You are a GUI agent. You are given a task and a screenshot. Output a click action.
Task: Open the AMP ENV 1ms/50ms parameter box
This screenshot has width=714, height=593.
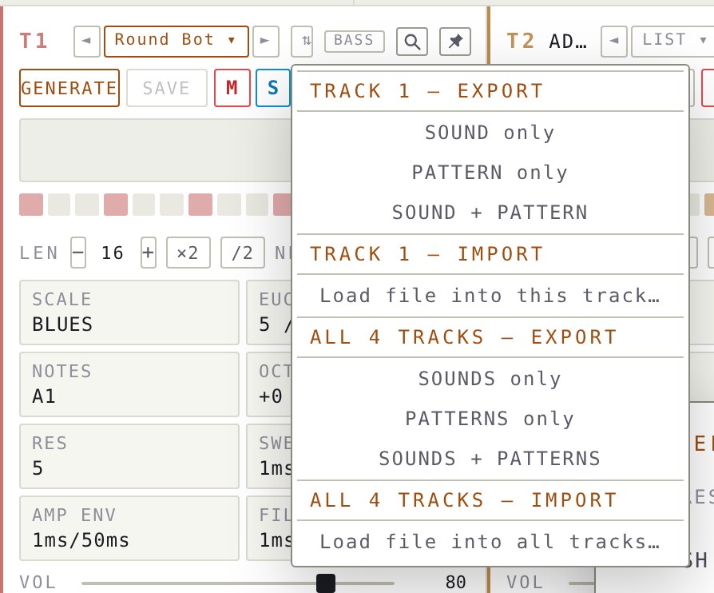pos(129,528)
